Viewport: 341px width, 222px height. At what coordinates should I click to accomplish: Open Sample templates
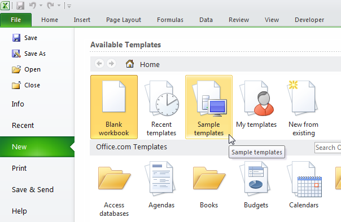[209, 107]
